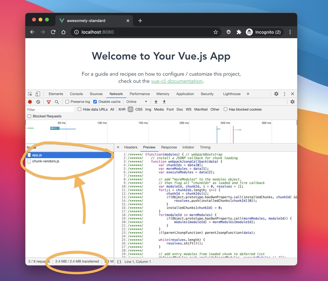Filter requests by WS
Viewport: 328px width, 281px height.
coord(189,109)
